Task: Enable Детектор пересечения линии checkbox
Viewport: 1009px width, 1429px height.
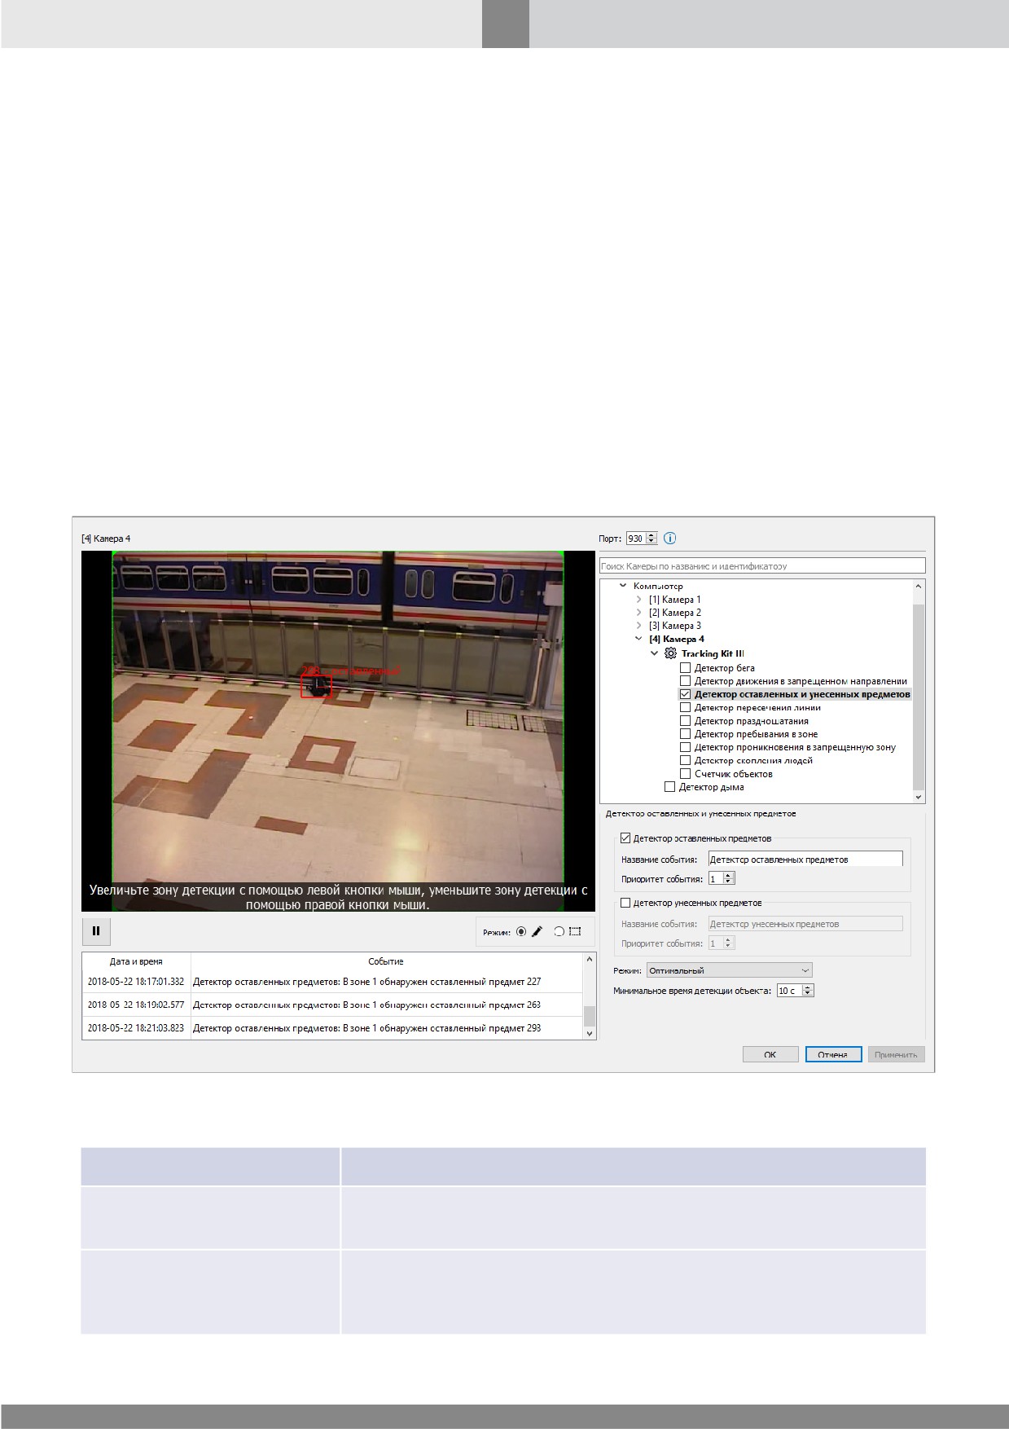Action: pos(685,707)
